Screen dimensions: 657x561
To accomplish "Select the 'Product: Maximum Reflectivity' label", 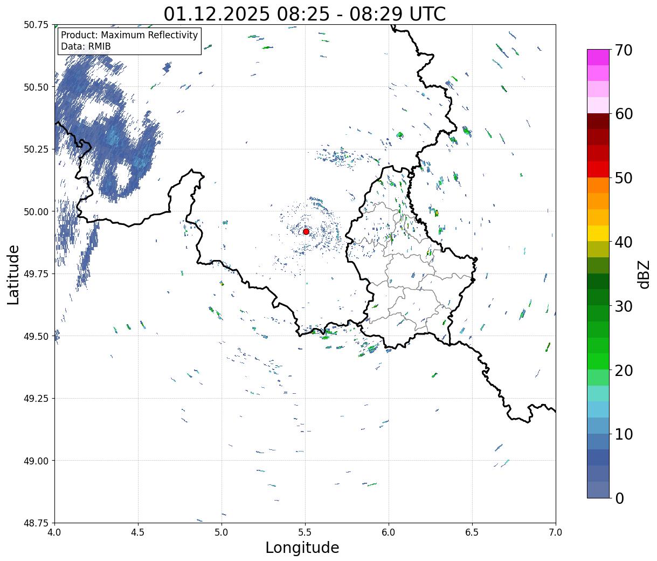I will click(x=129, y=35).
